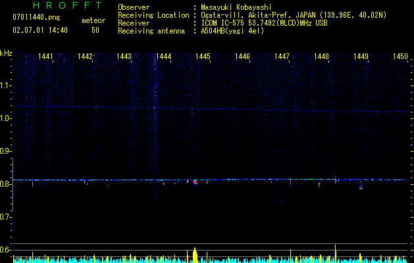This screenshot has height=263, width=414.
Task: Click the 0.8 kHz frequency tick label
Action: tap(5, 184)
